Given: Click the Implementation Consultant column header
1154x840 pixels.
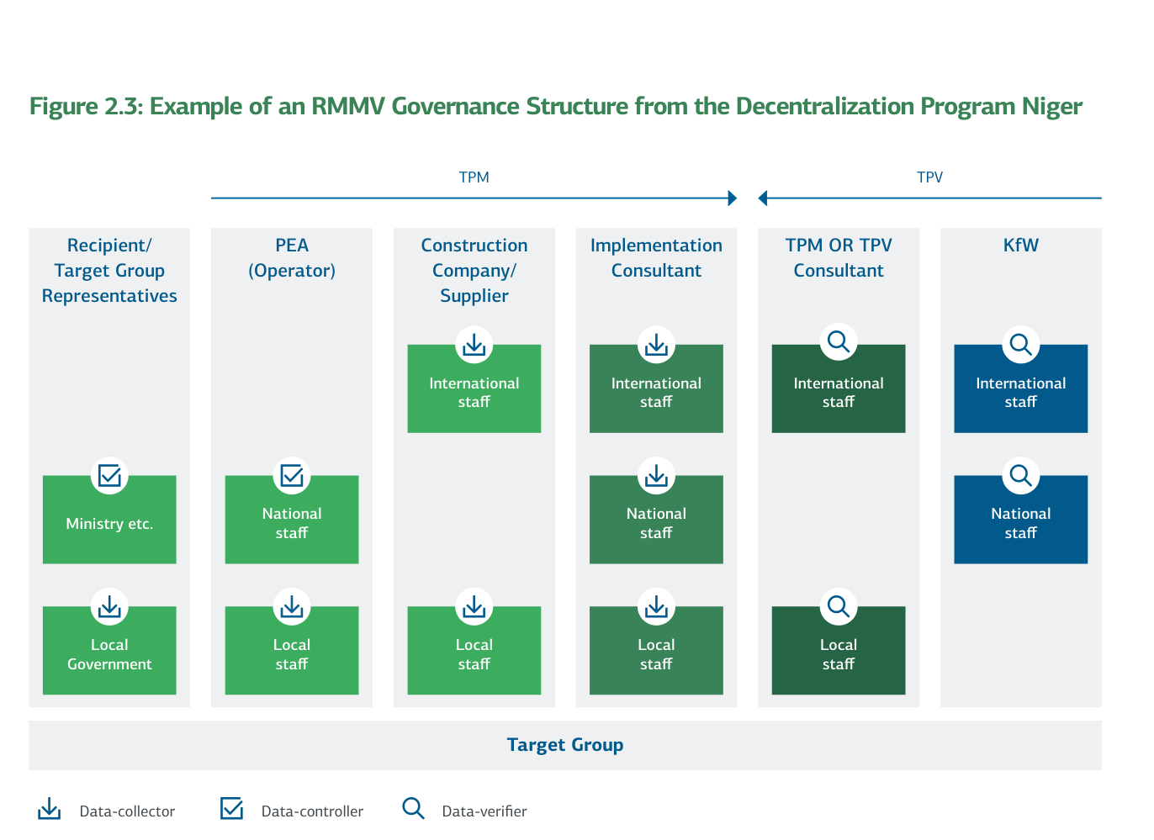Looking at the screenshot, I should point(656,257).
